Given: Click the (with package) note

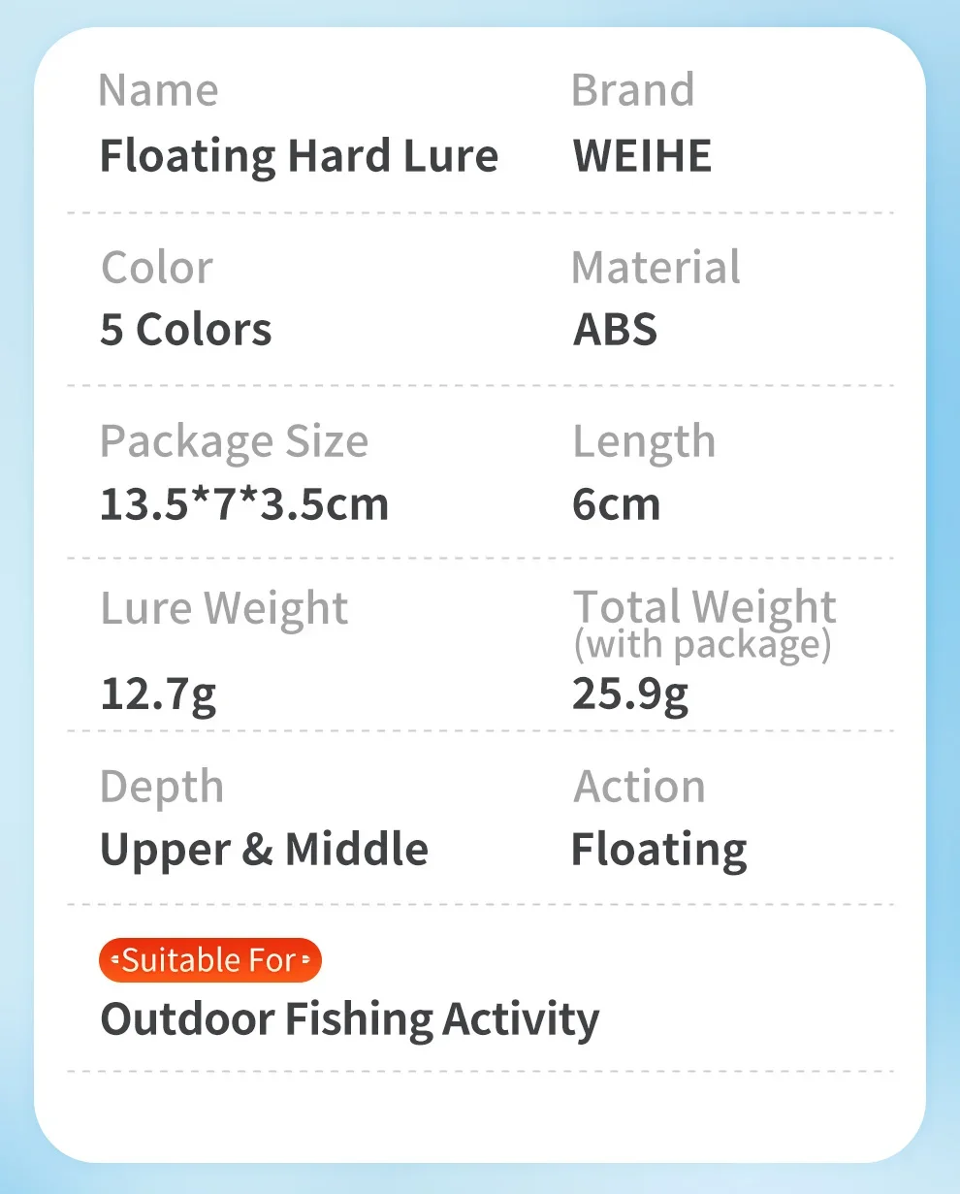Looking at the screenshot, I should click(702, 644).
